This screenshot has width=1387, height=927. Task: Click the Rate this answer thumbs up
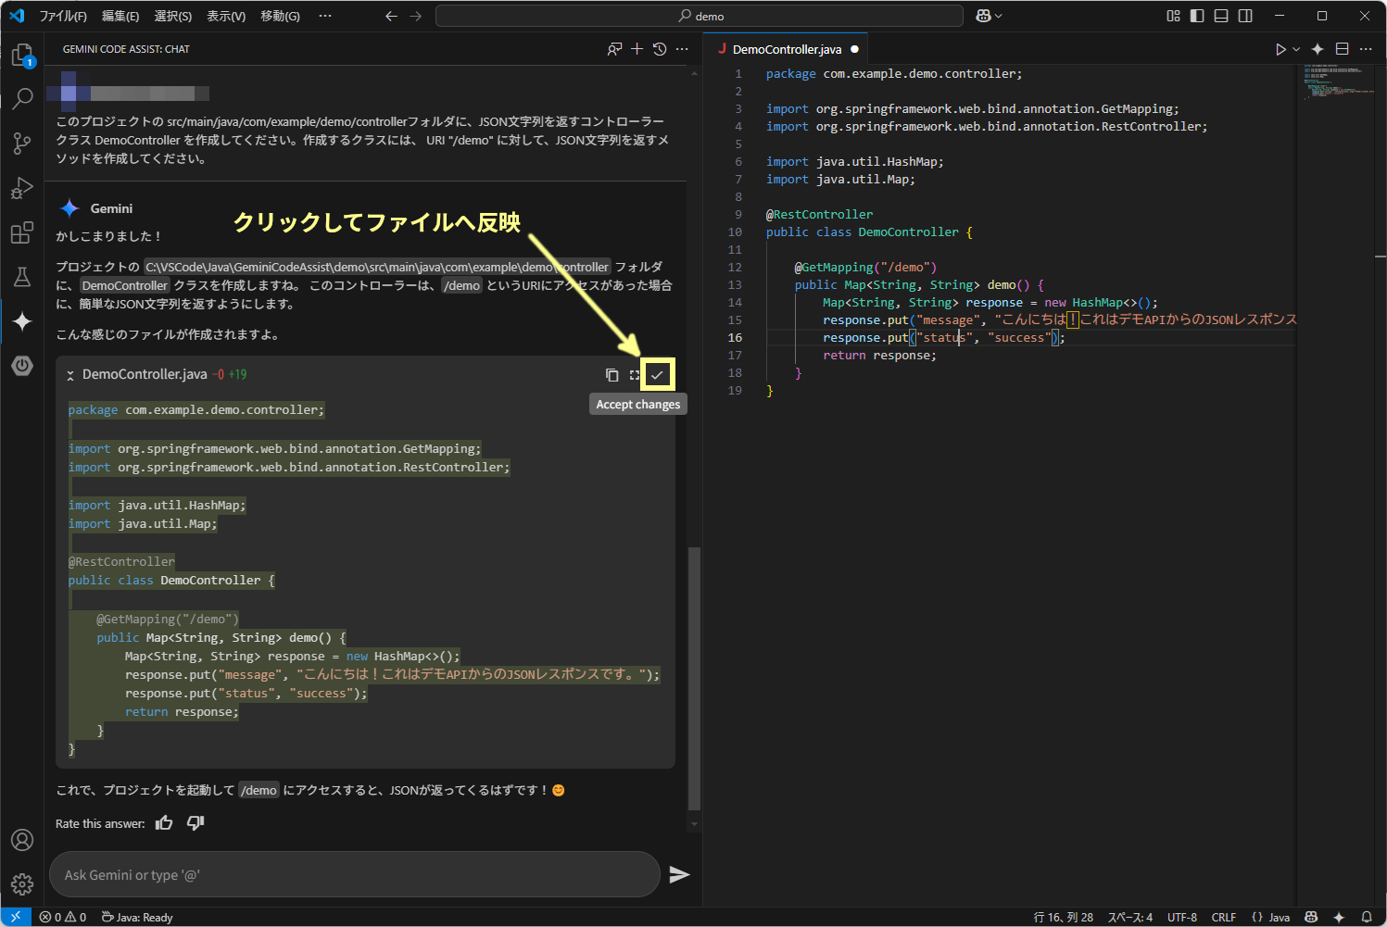pos(164,822)
